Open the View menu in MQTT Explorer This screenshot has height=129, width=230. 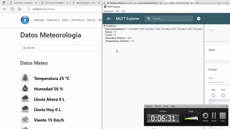click(124, 11)
